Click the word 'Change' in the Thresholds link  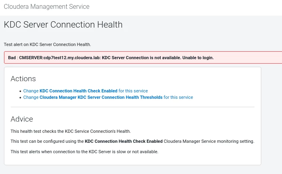click(x=31, y=97)
